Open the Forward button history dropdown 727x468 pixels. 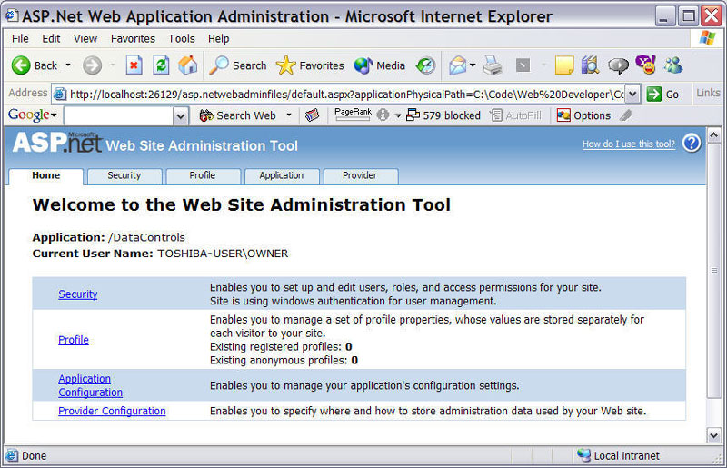click(x=112, y=65)
